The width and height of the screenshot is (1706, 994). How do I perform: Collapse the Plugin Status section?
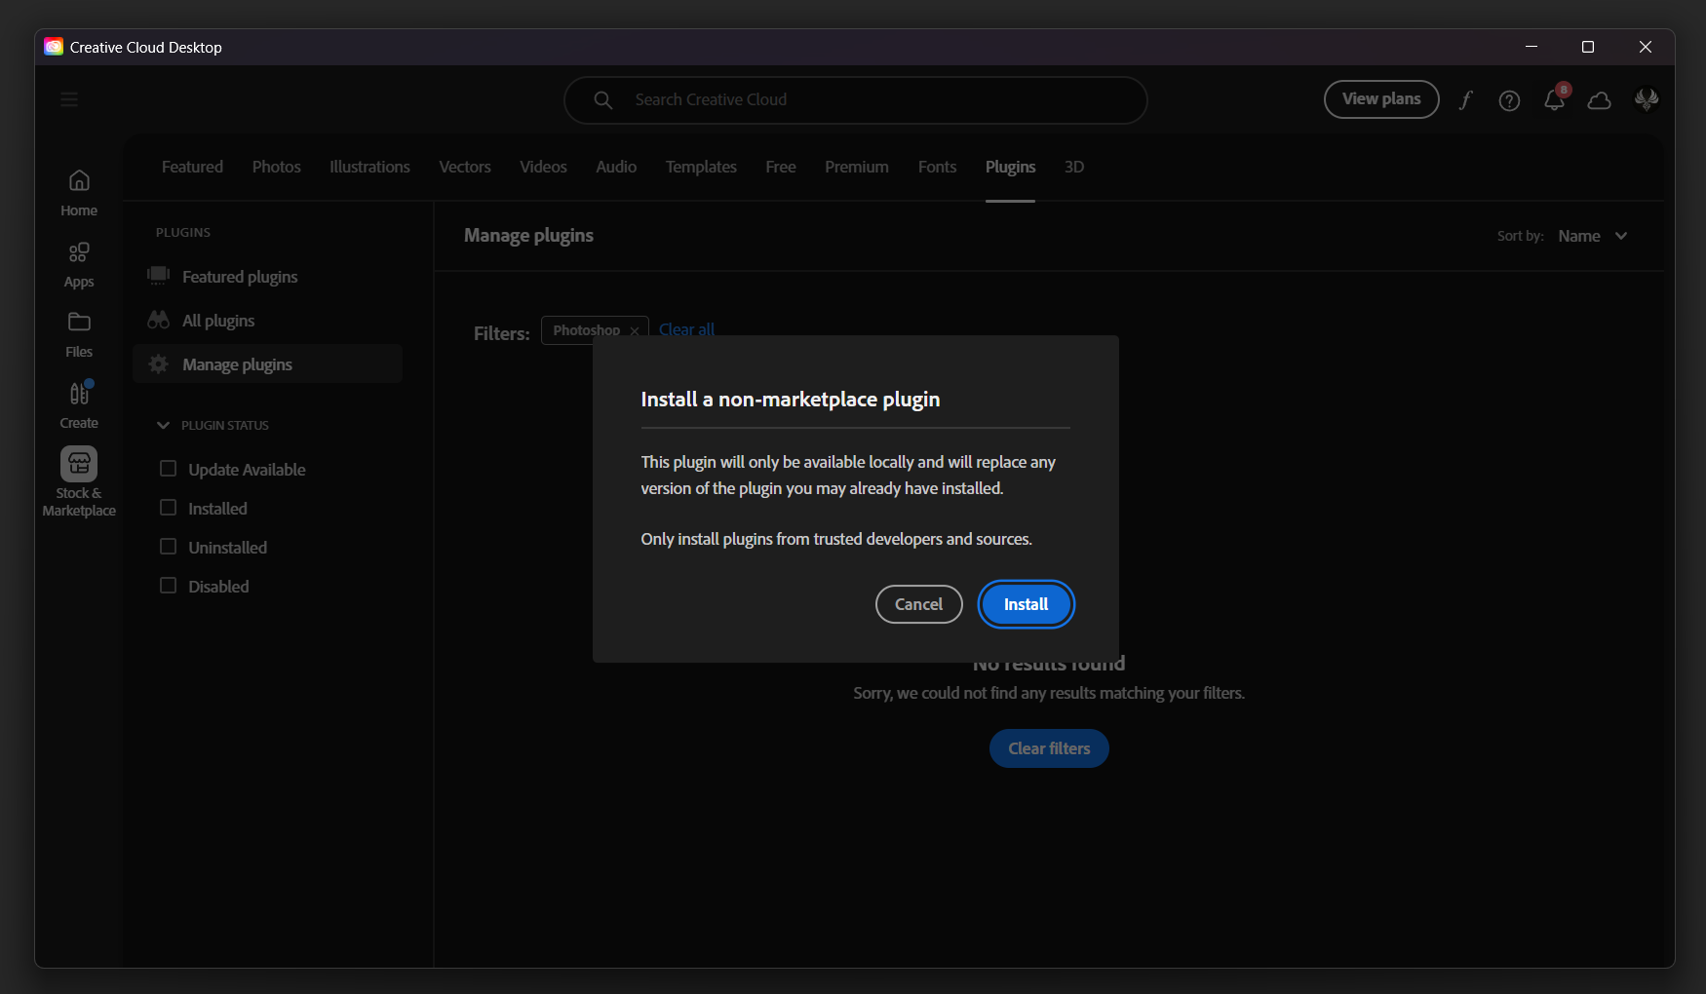coord(163,425)
